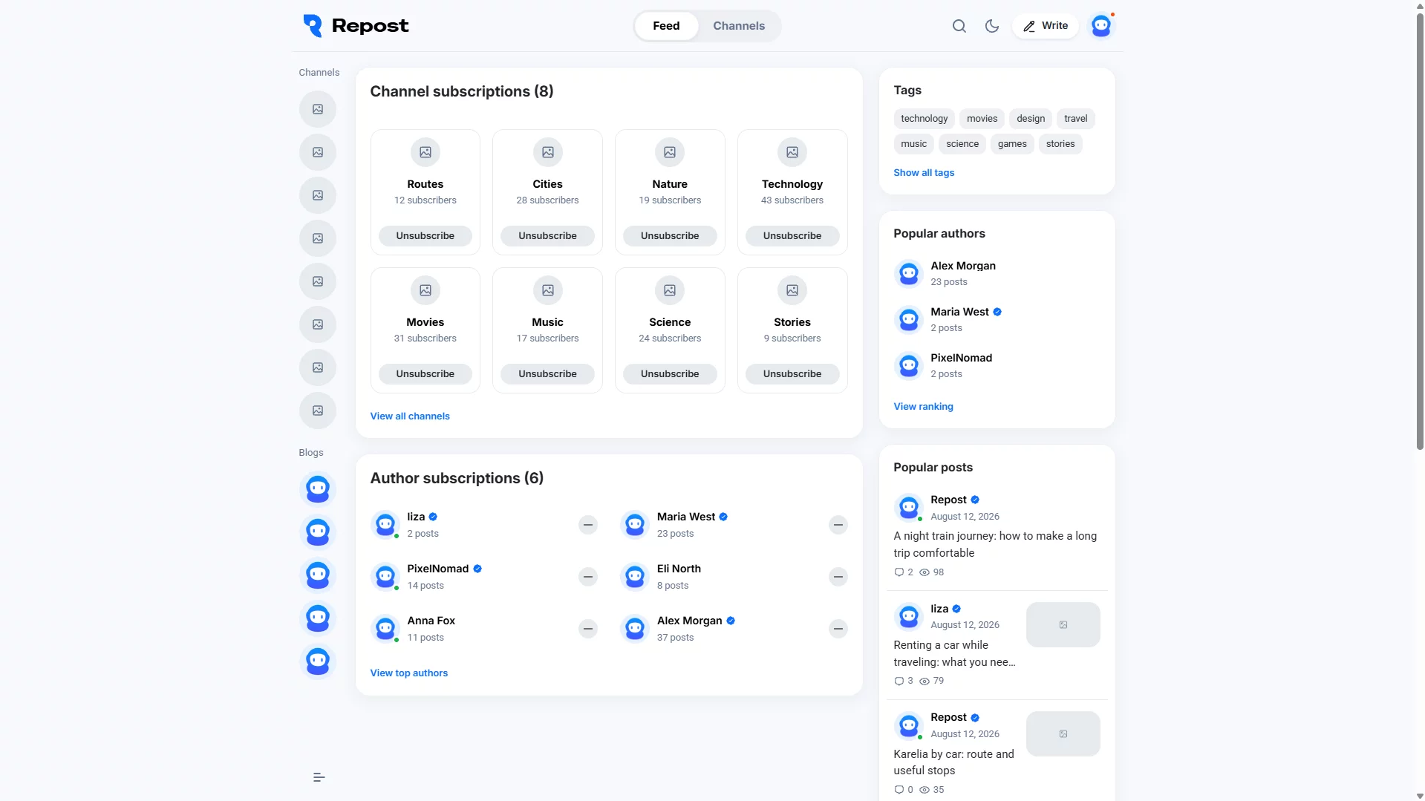Open View top authors link

[408, 673]
